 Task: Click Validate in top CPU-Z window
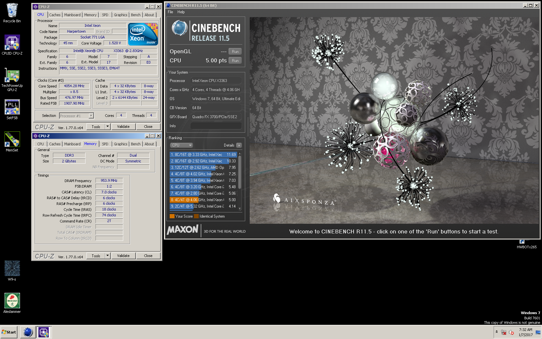pyautogui.click(x=123, y=127)
